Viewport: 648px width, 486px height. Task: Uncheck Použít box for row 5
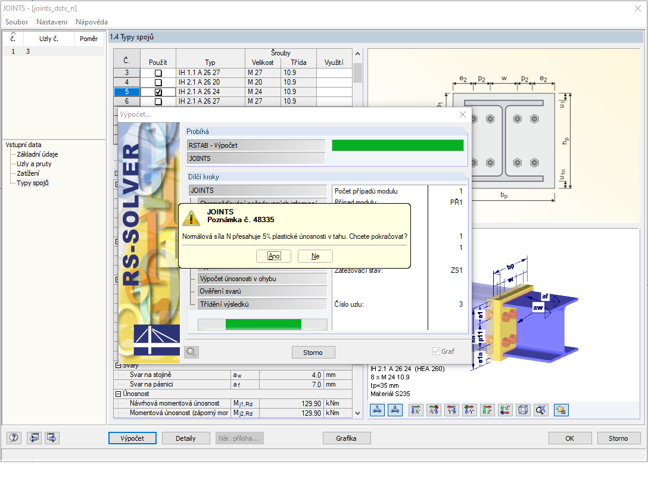(158, 92)
